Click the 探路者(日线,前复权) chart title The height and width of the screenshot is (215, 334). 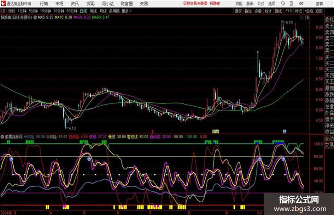(x=16, y=17)
